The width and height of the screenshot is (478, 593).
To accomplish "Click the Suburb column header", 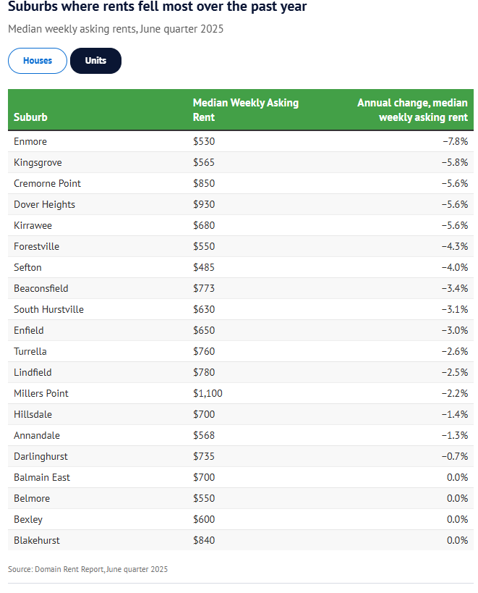I will [x=30, y=117].
